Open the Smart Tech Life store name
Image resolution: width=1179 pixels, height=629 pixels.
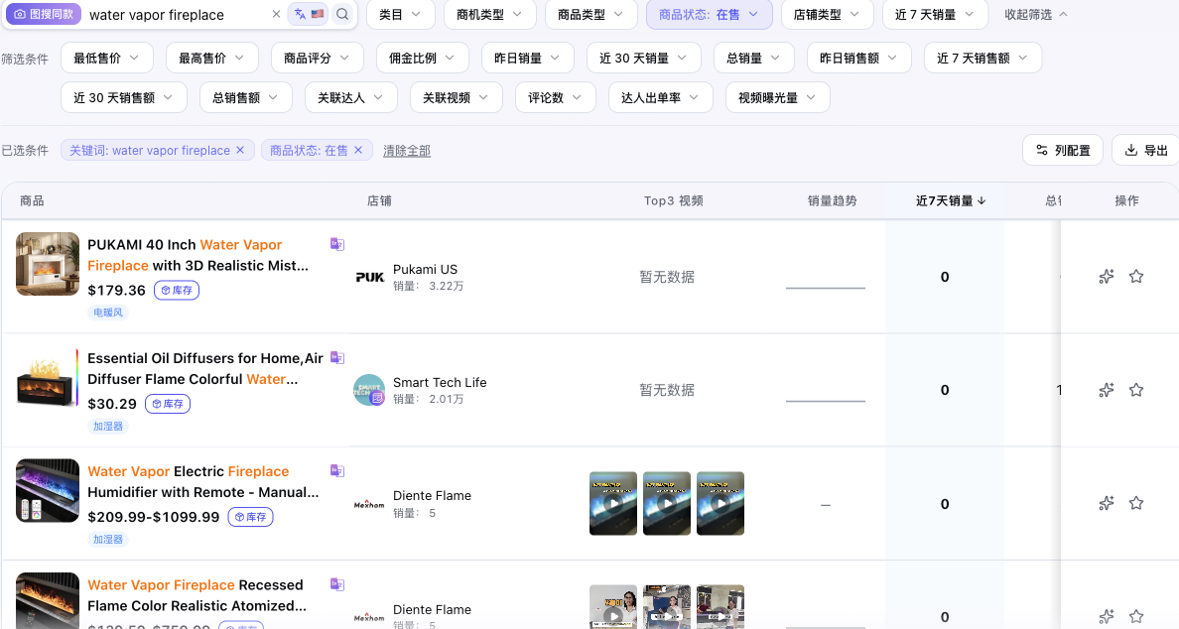(440, 383)
